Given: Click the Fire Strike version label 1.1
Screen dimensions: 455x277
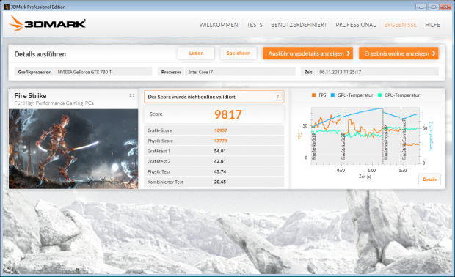Looking at the screenshot, I should coord(132,95).
